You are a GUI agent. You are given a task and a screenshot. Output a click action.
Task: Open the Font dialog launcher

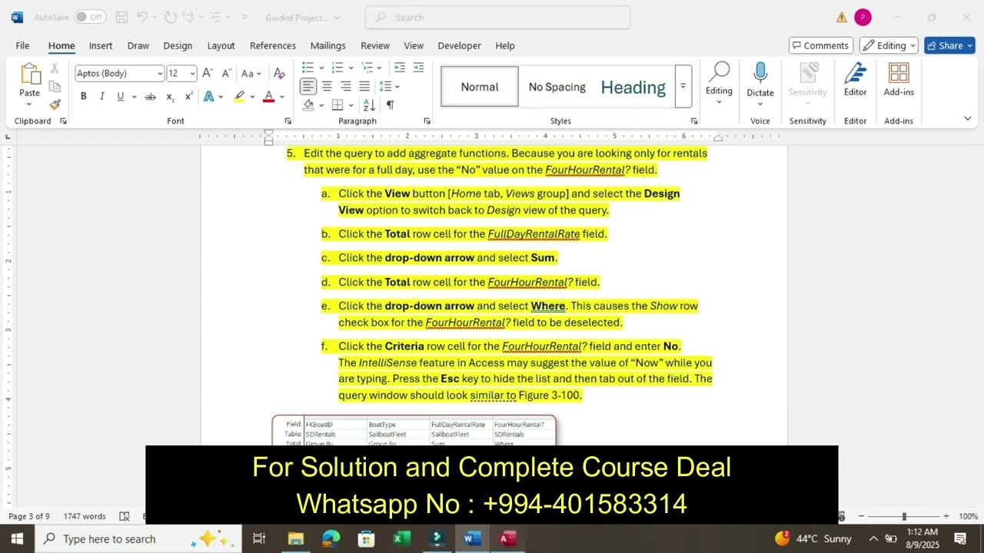[288, 121]
